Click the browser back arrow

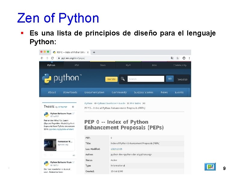(42, 58)
